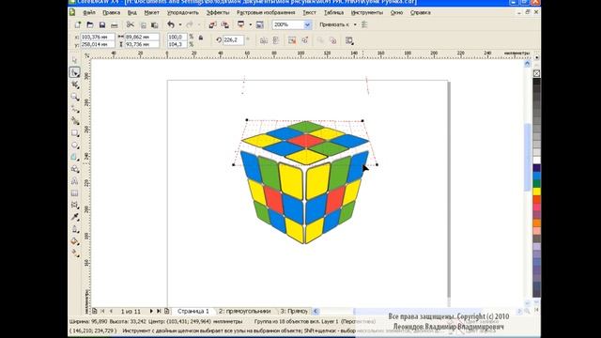Click the Export icon
The height and width of the screenshot is (338, 601).
(225, 25)
